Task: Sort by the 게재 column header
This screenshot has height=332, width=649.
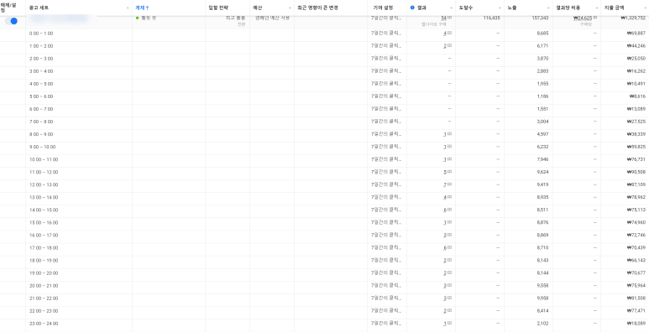Action: click(143, 8)
